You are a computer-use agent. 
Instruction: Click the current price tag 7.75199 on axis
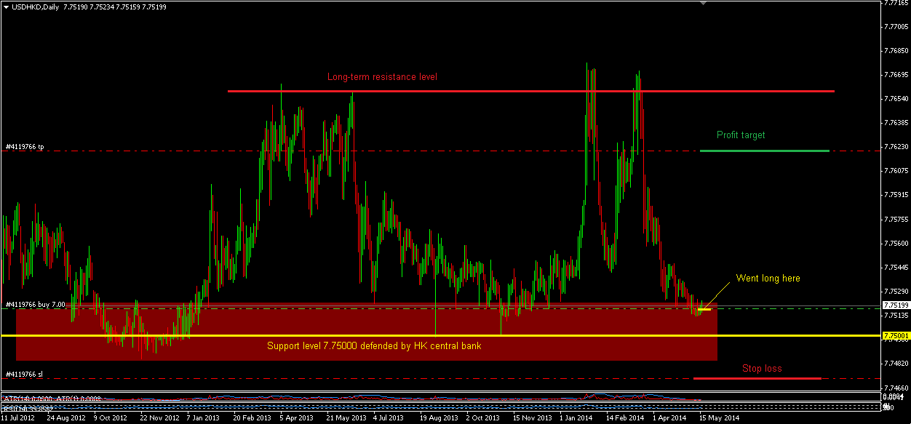895,305
